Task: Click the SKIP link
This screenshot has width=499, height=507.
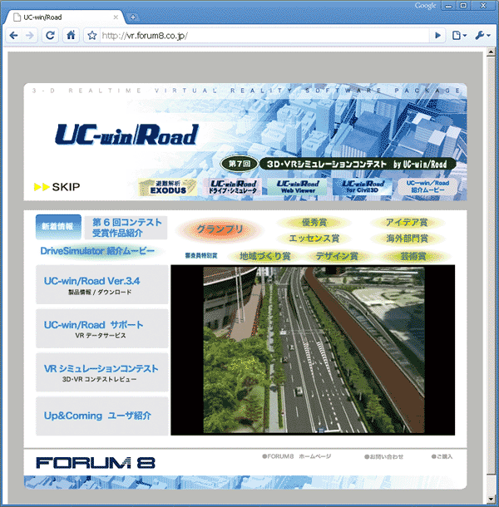Action: [x=57, y=187]
